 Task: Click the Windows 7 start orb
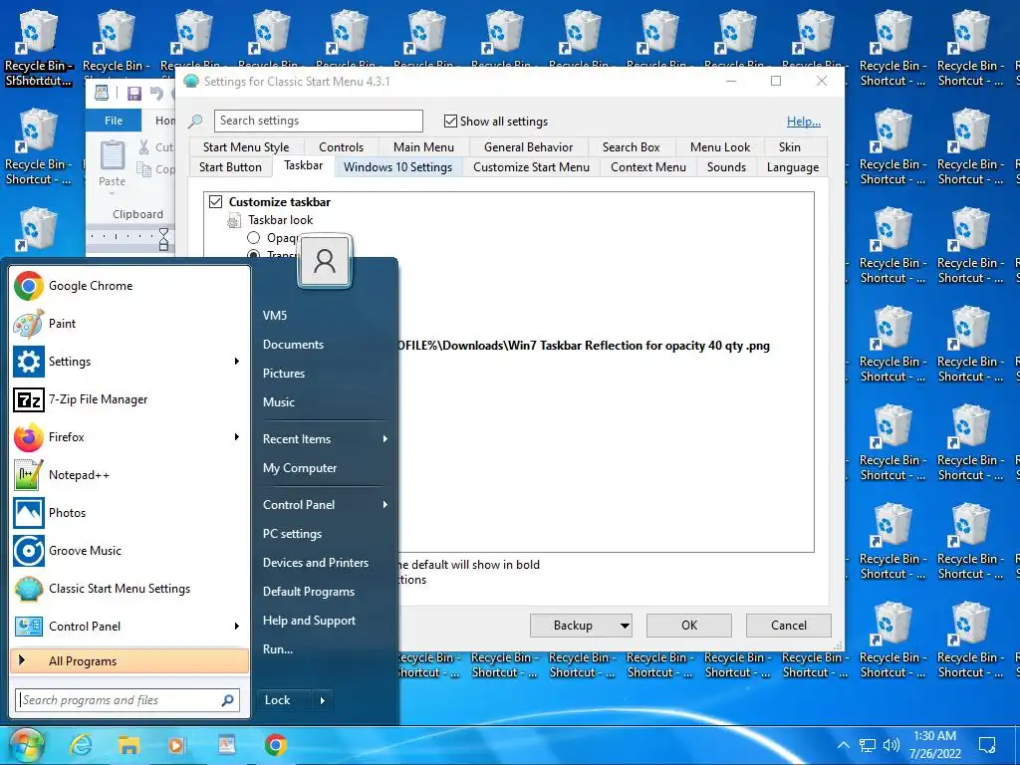coord(26,745)
